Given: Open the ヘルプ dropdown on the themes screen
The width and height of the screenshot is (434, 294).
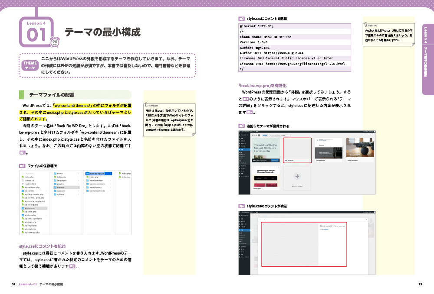Looking at the screenshot, I should point(371,134).
